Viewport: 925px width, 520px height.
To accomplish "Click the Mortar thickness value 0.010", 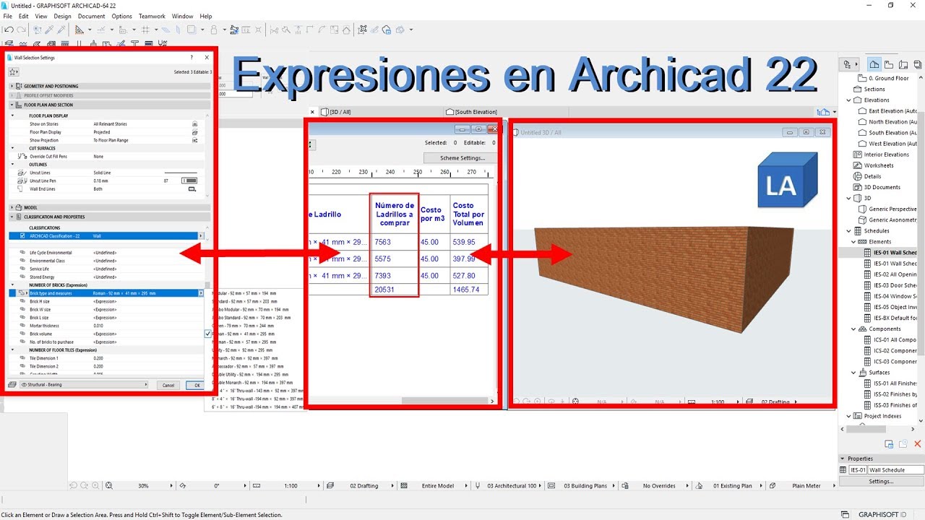I will point(98,326).
